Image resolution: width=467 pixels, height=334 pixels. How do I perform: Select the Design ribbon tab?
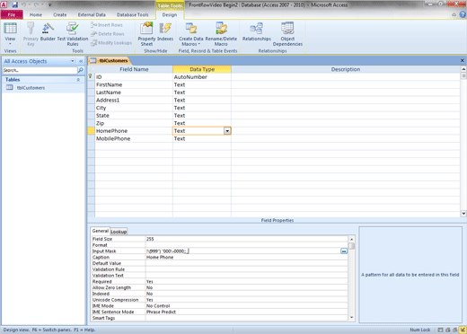tap(170, 14)
